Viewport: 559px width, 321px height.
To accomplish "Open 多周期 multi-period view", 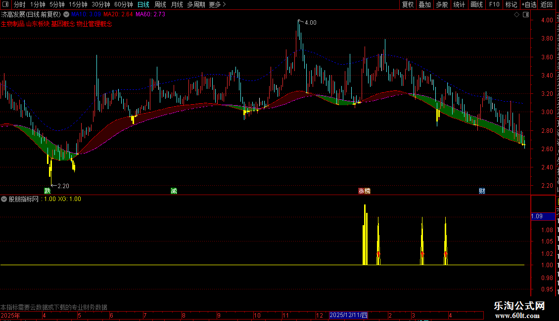I will click(x=196, y=4).
